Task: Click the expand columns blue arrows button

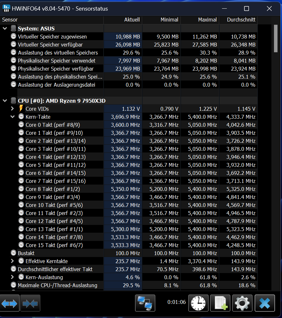Action: [10, 303]
